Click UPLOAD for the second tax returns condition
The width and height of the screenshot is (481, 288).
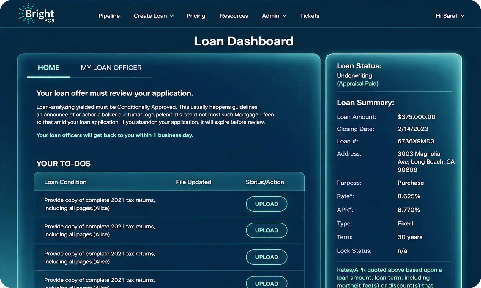pyautogui.click(x=266, y=230)
